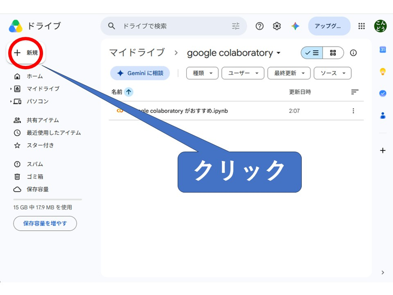Click the storage usage bar
The width and height of the screenshot is (393, 295).
coord(47,200)
